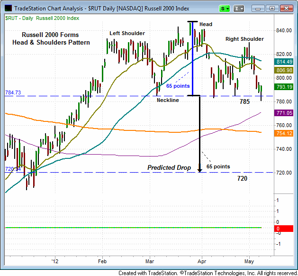Click the 'Russell 2000 Forms' annotation title
Viewport: 298px width, 276px height.
[50, 35]
